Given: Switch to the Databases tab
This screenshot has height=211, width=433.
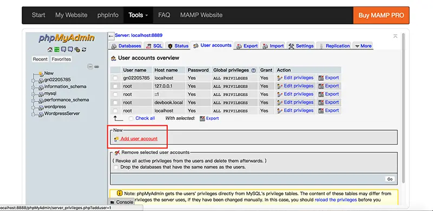Looking at the screenshot, I should point(126,46).
